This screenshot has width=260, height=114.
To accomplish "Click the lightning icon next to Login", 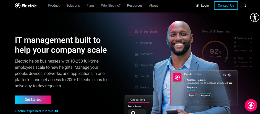I will [x=198, y=5].
